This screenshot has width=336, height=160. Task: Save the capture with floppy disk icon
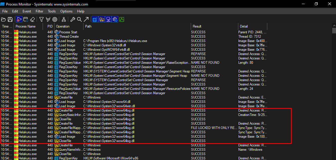click(10, 19)
